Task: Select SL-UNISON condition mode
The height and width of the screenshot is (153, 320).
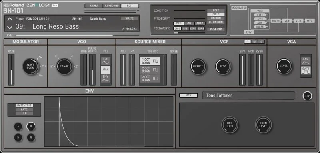Action: [216, 22]
